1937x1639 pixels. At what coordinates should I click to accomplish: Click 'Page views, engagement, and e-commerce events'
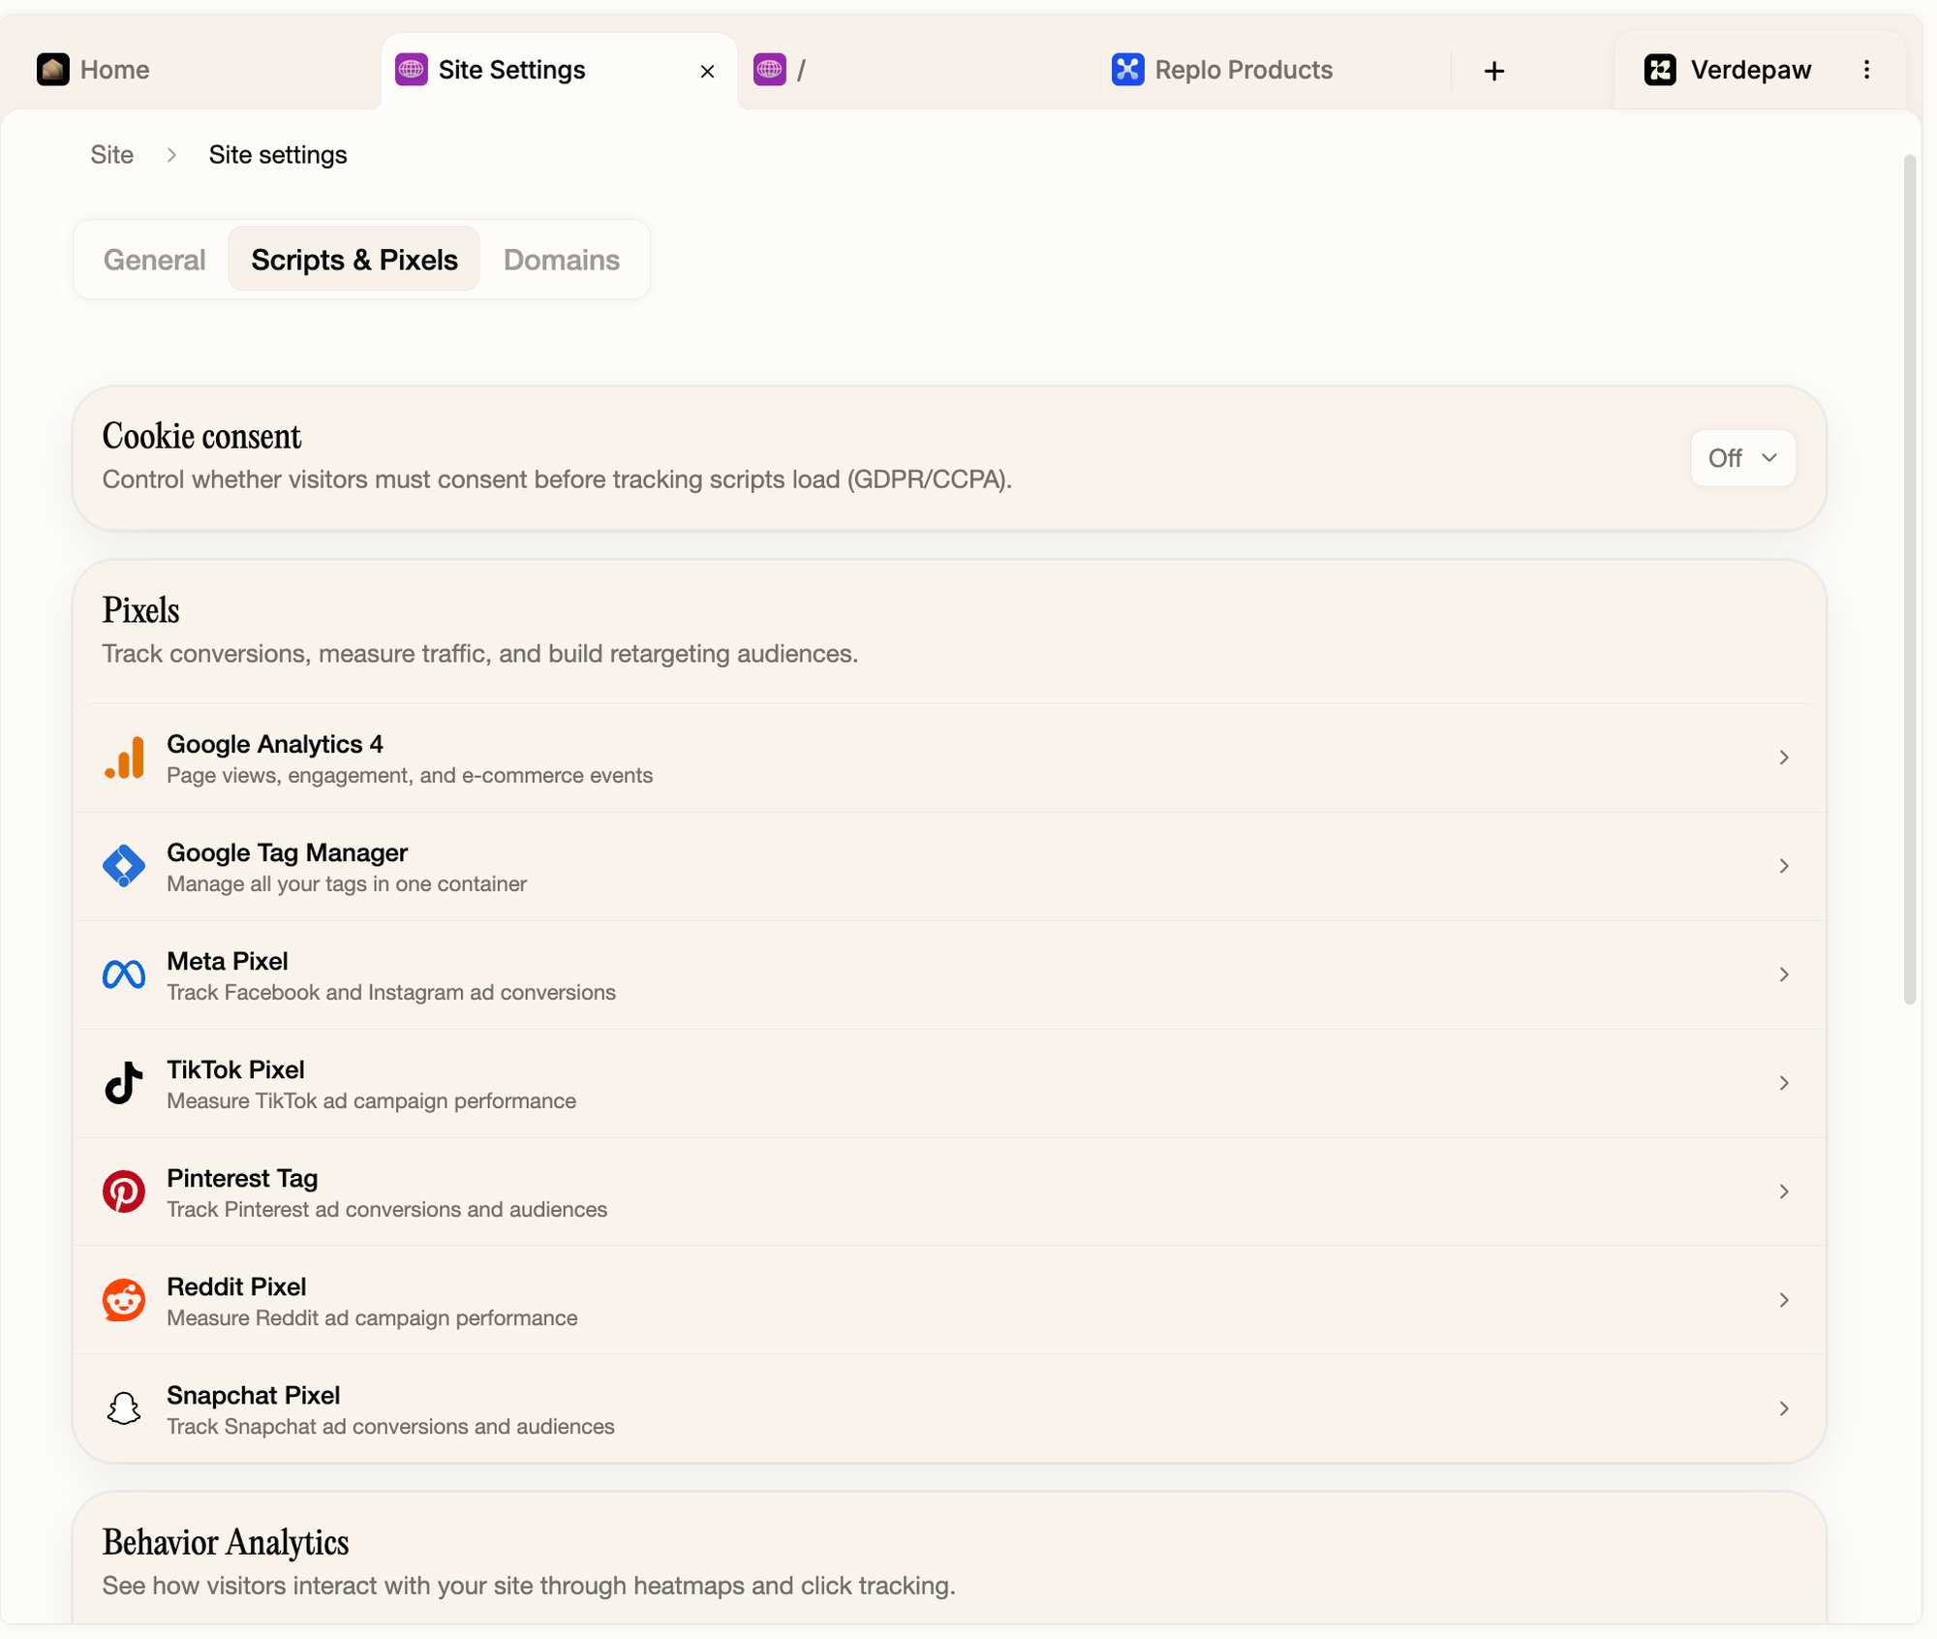410,775
